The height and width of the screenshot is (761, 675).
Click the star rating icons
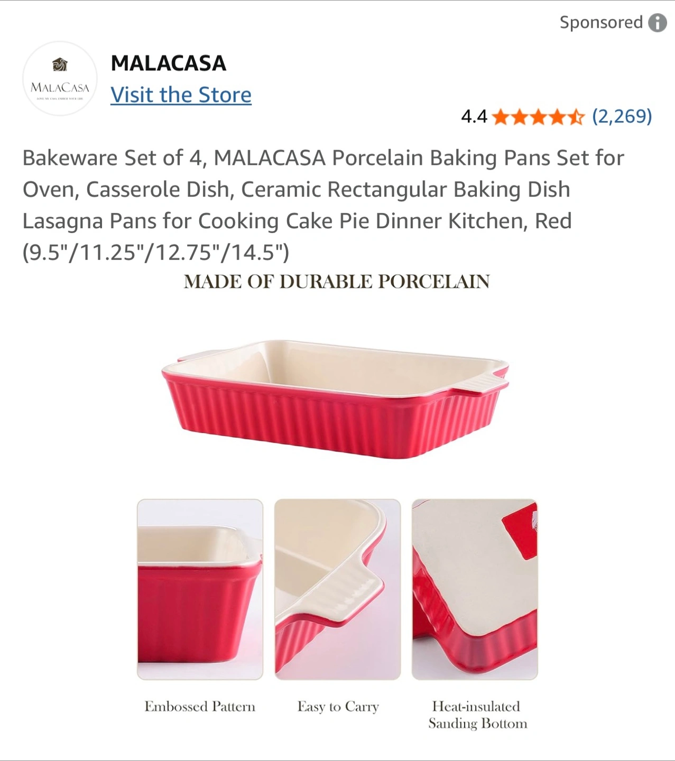pyautogui.click(x=538, y=117)
